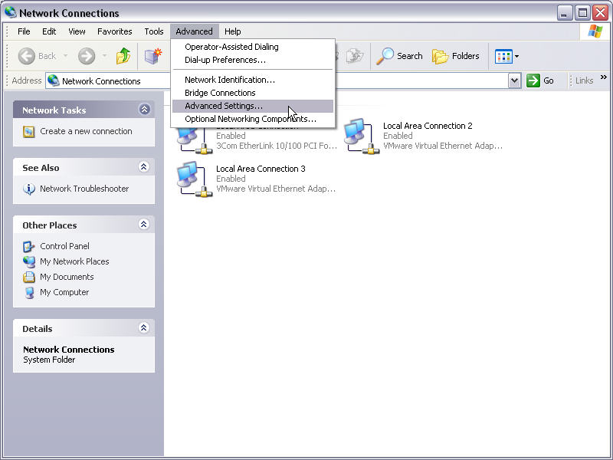Select Operator-Assisted Dialing menu entry
Screen dimensions: 613x460
[253, 47]
